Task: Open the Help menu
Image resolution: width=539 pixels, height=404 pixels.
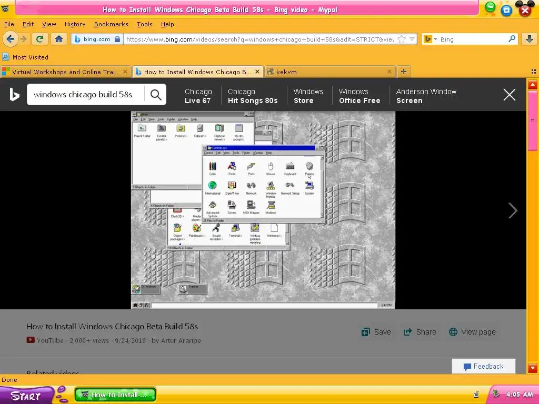Action: pyautogui.click(x=167, y=24)
